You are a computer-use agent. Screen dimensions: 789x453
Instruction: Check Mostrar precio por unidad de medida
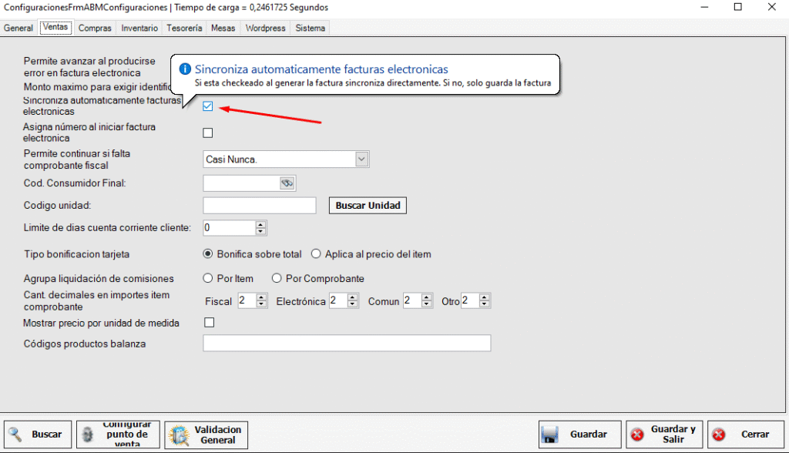(208, 323)
